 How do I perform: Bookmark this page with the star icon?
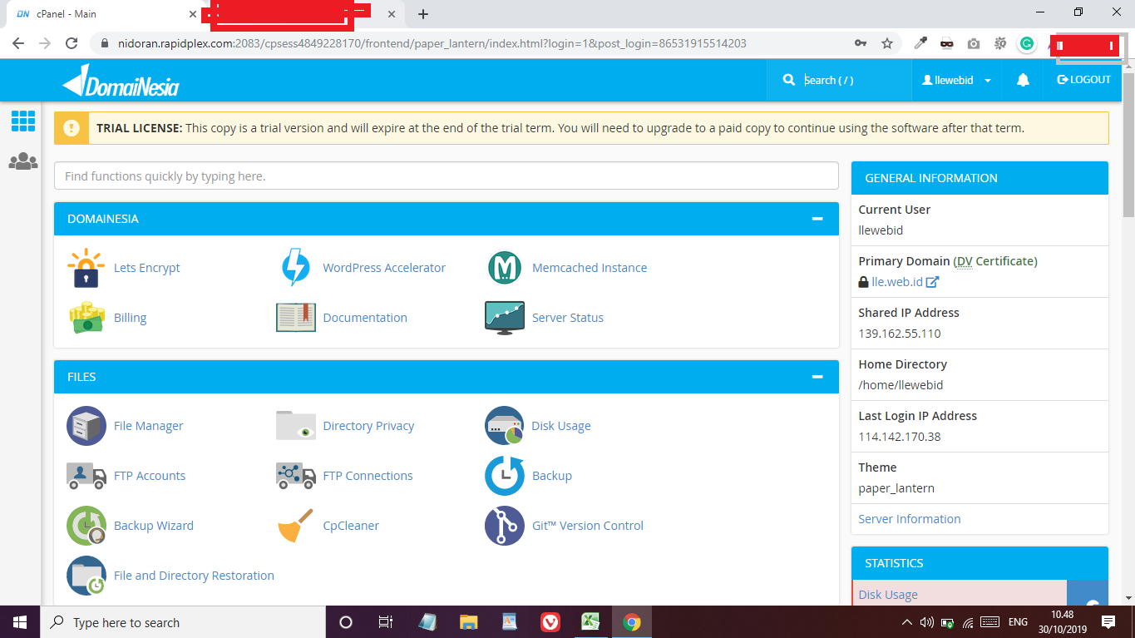(887, 43)
